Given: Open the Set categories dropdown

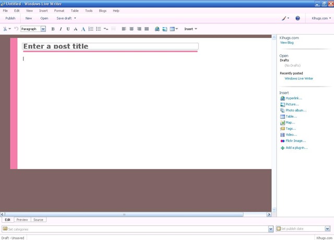Looking at the screenshot, I should tap(271, 229).
